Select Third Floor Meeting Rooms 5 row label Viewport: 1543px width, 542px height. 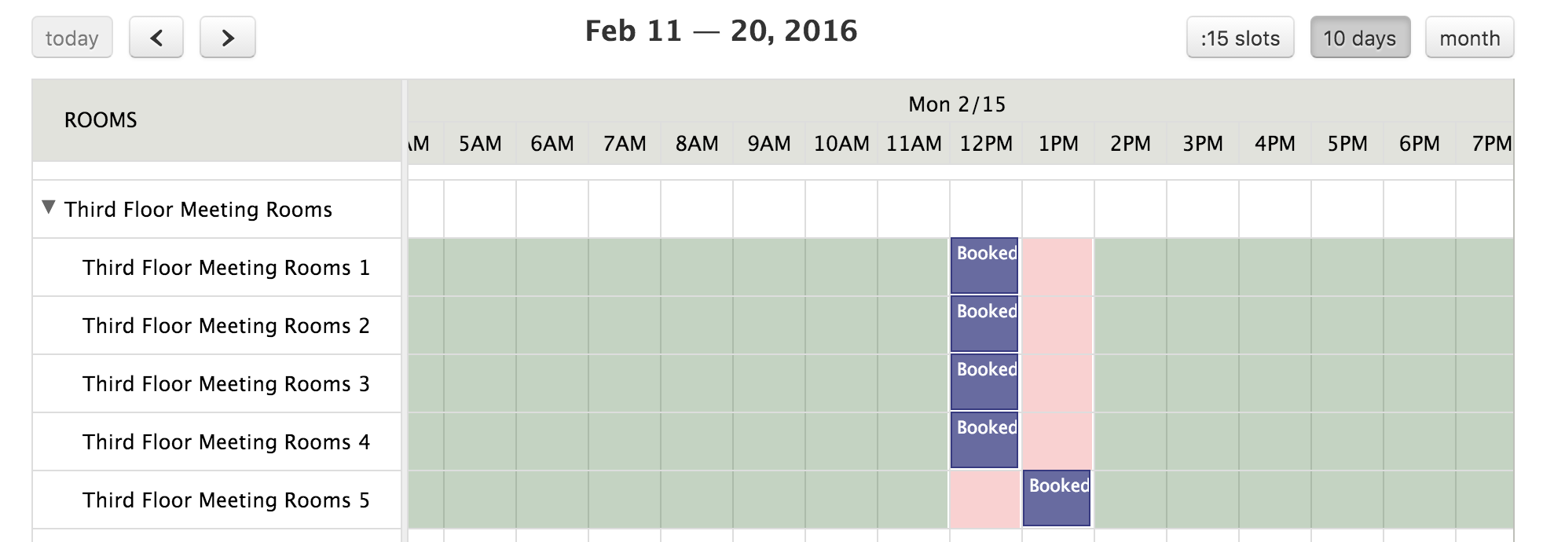coord(226,500)
